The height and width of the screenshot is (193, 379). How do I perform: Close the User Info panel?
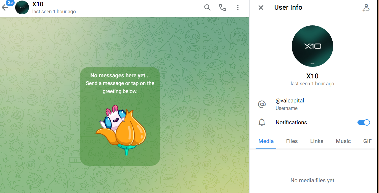(261, 7)
